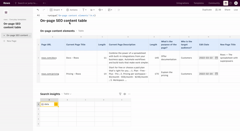Viewport: 240px width, 131px height.
Task: Open the Insert dropdown menu
Action: pyautogui.click(x=56, y=10)
